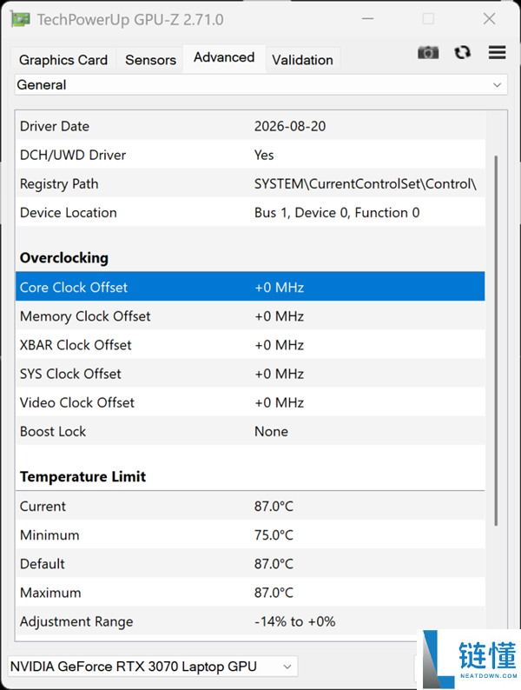Select the Core Clock Offset row
The width and height of the screenshot is (521, 690).
[250, 287]
